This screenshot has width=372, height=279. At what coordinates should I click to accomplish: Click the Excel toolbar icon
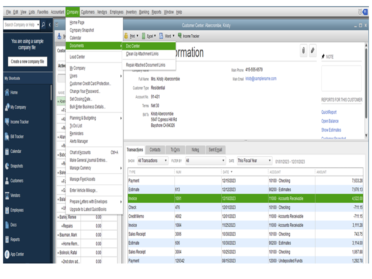[143, 36]
